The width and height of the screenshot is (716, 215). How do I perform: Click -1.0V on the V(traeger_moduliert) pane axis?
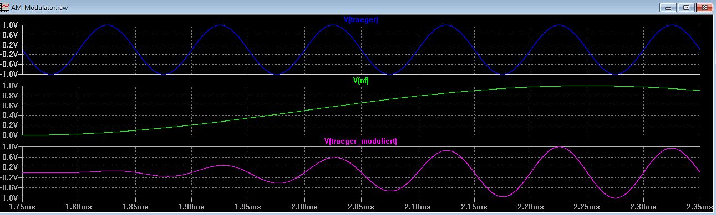point(11,198)
